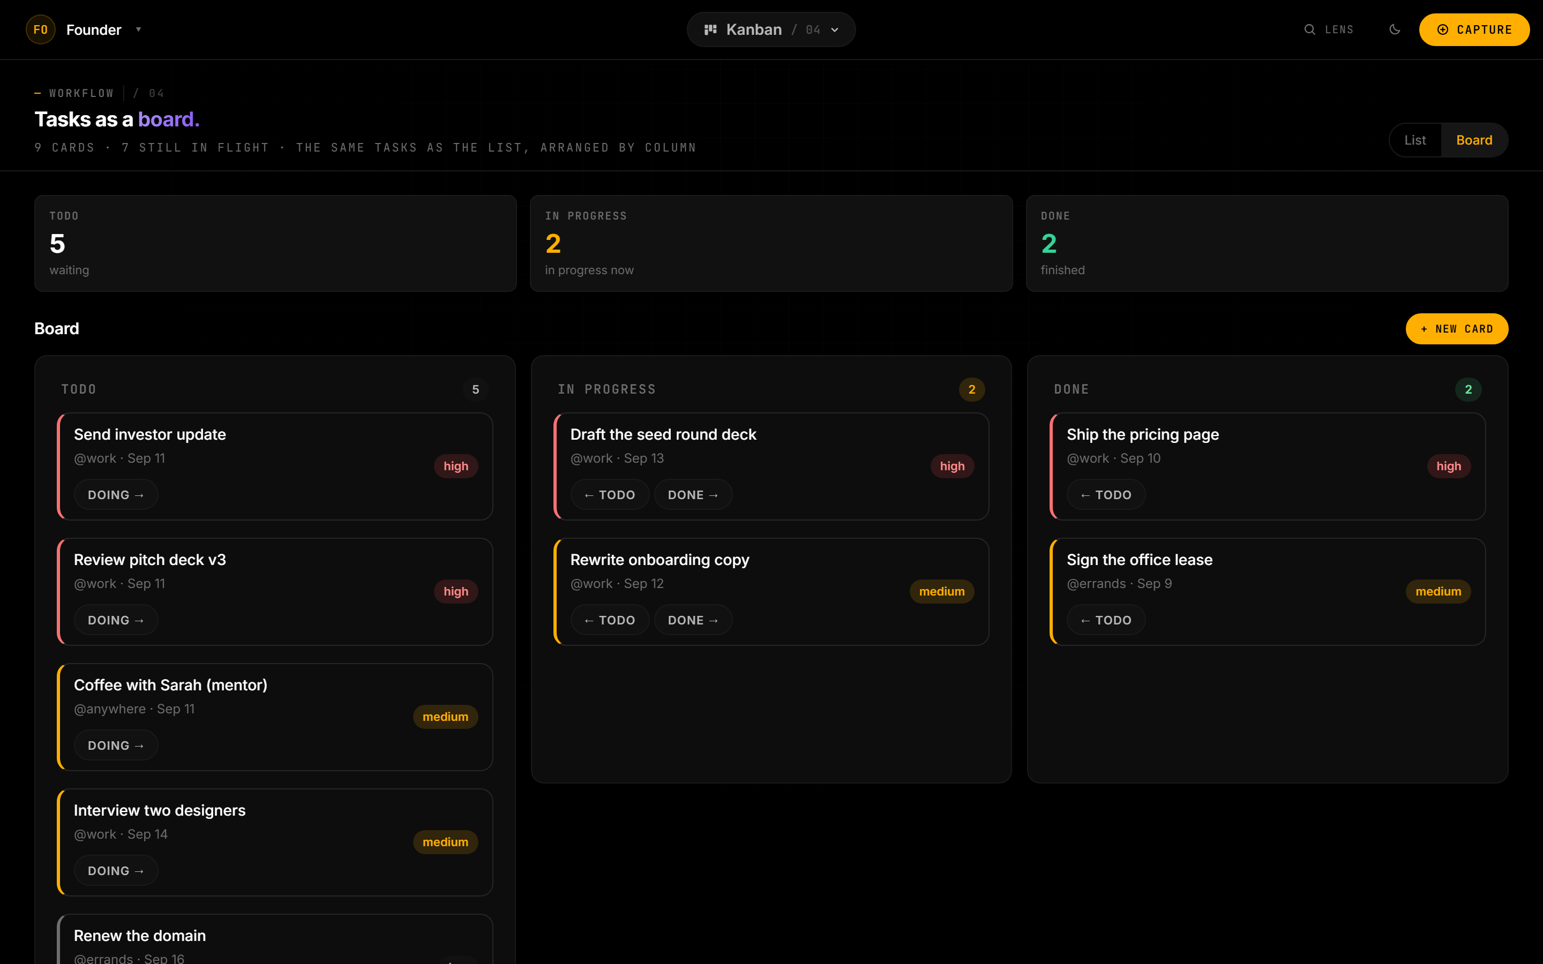Click the Kanban board grid icon
1543x964 pixels.
(710, 29)
